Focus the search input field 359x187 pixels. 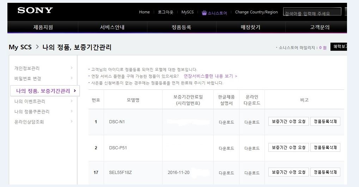312,13
